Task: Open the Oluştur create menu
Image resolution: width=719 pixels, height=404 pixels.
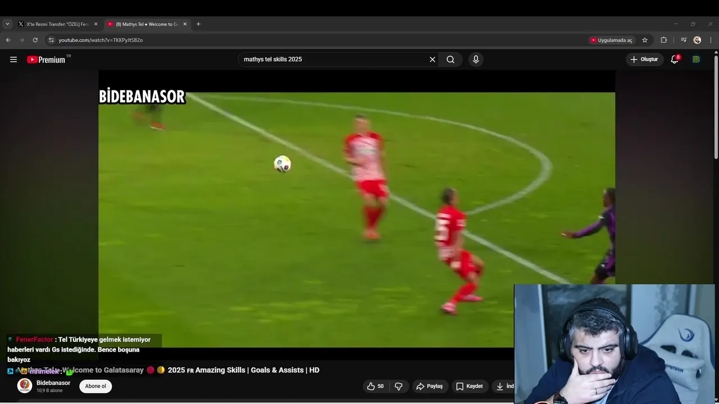Action: tap(644, 59)
